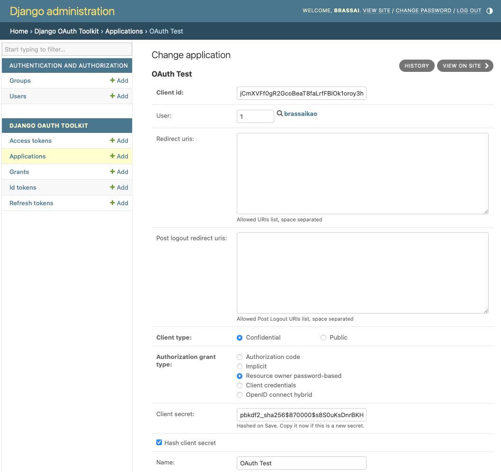This screenshot has height=472, width=501.
Task: Click the user lookup magnifier icon
Action: pyautogui.click(x=279, y=114)
